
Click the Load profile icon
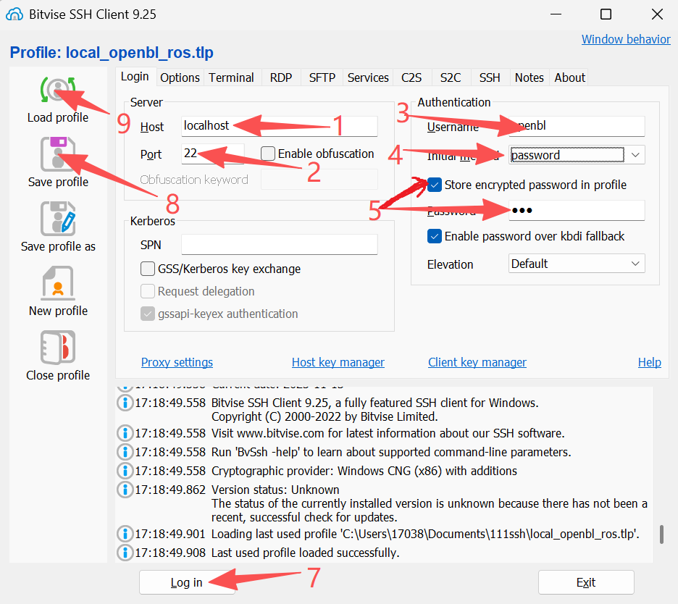pos(57,91)
